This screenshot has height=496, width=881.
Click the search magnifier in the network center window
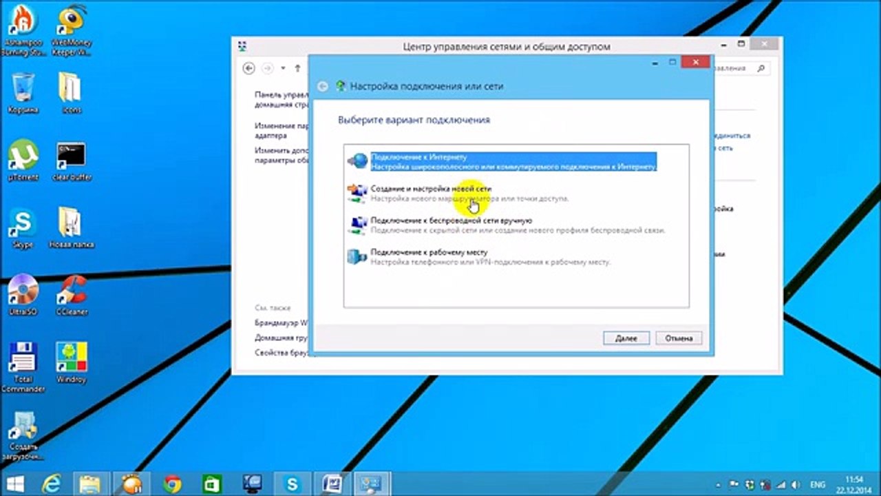(x=761, y=68)
